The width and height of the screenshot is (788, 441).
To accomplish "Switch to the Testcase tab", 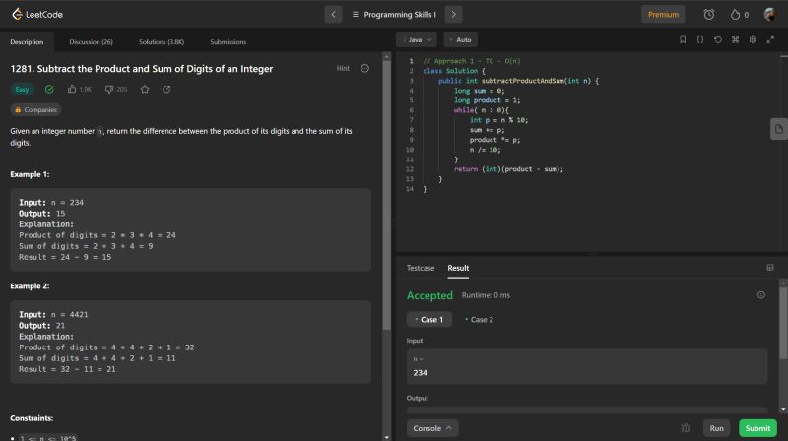I will [x=421, y=268].
